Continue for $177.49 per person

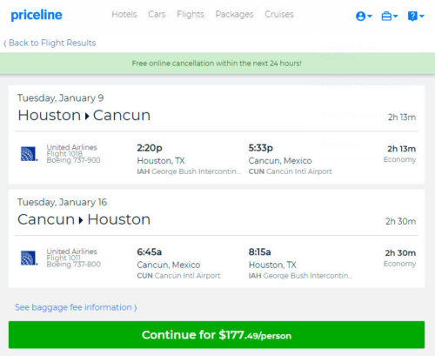(217, 335)
